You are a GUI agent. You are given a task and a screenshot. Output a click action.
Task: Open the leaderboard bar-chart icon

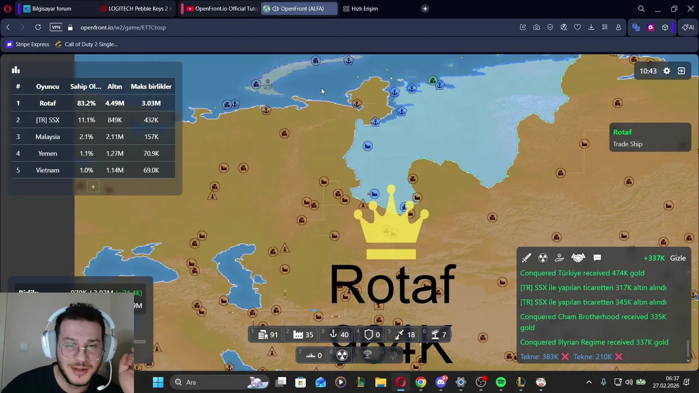[x=16, y=70]
